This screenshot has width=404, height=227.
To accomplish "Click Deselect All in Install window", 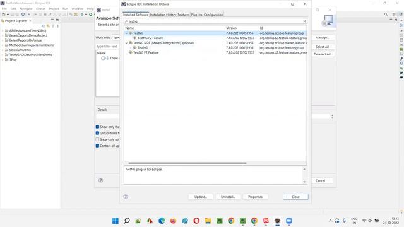I will coord(322,54).
